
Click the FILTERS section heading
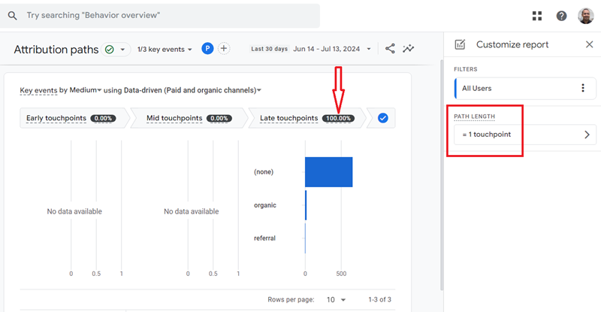[x=466, y=69]
